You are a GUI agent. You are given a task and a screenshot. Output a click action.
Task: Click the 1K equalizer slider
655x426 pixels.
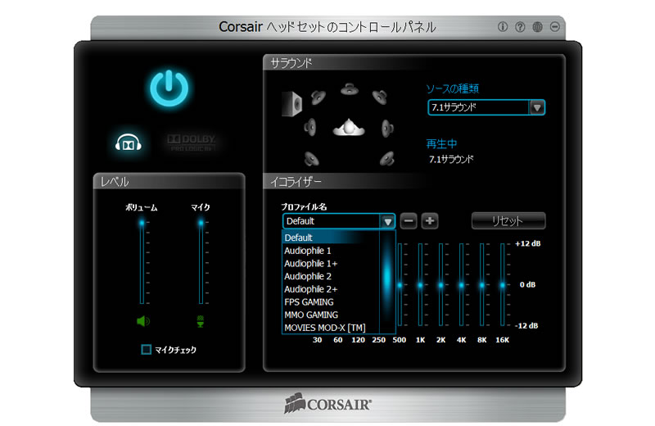point(420,285)
